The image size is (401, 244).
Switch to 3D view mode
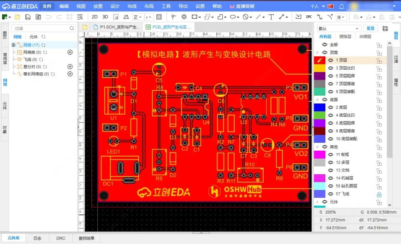[x=105, y=17]
